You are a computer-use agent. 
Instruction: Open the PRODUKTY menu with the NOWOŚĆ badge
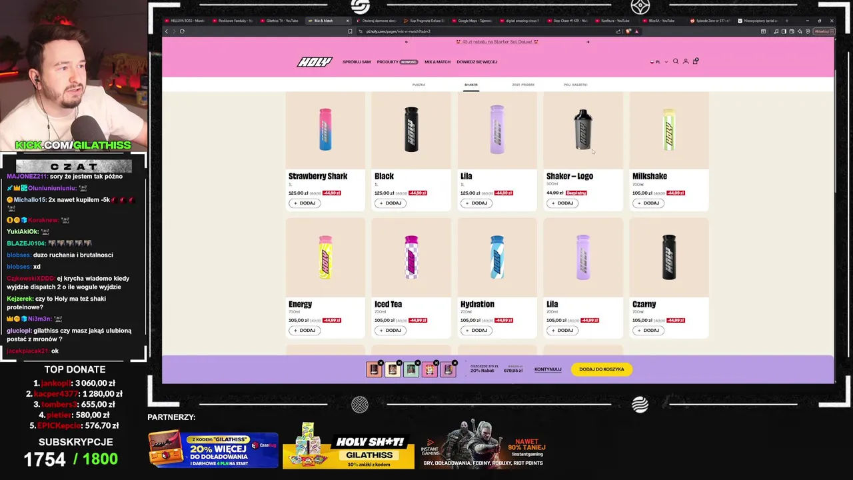click(397, 62)
